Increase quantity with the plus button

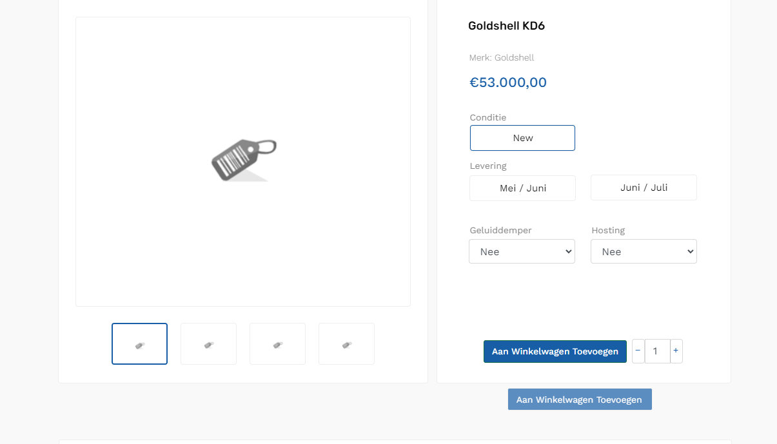676,351
